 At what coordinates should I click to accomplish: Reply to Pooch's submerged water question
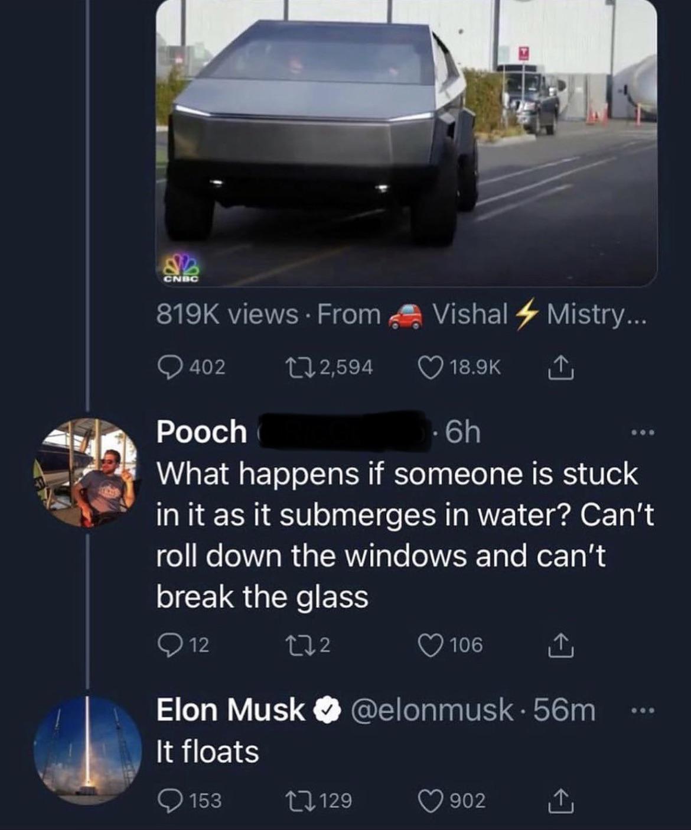point(170,645)
